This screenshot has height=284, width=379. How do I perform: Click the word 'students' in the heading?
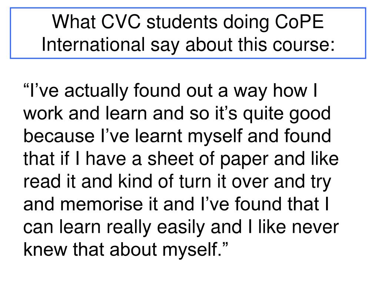[x=182, y=22]
